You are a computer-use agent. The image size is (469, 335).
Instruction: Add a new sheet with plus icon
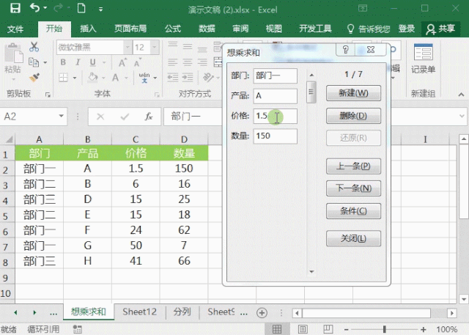(262, 312)
